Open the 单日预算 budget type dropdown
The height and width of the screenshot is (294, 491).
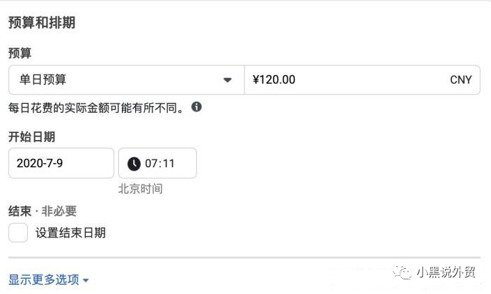coord(126,80)
